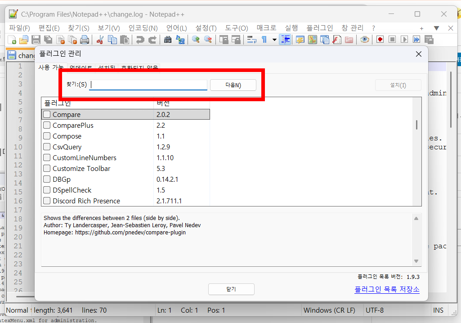Open Folder as Workspace icon

tap(349, 40)
